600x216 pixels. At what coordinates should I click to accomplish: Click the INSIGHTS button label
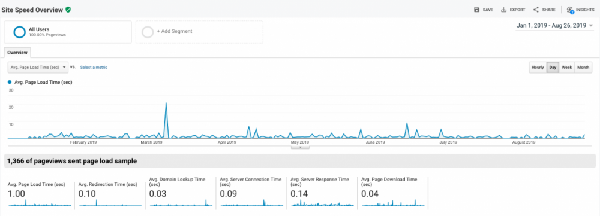pyautogui.click(x=585, y=10)
